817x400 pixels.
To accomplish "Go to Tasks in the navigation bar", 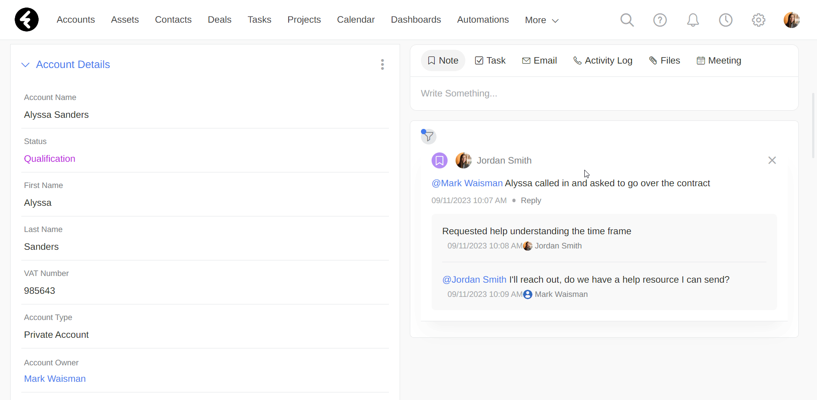I will click(x=259, y=20).
